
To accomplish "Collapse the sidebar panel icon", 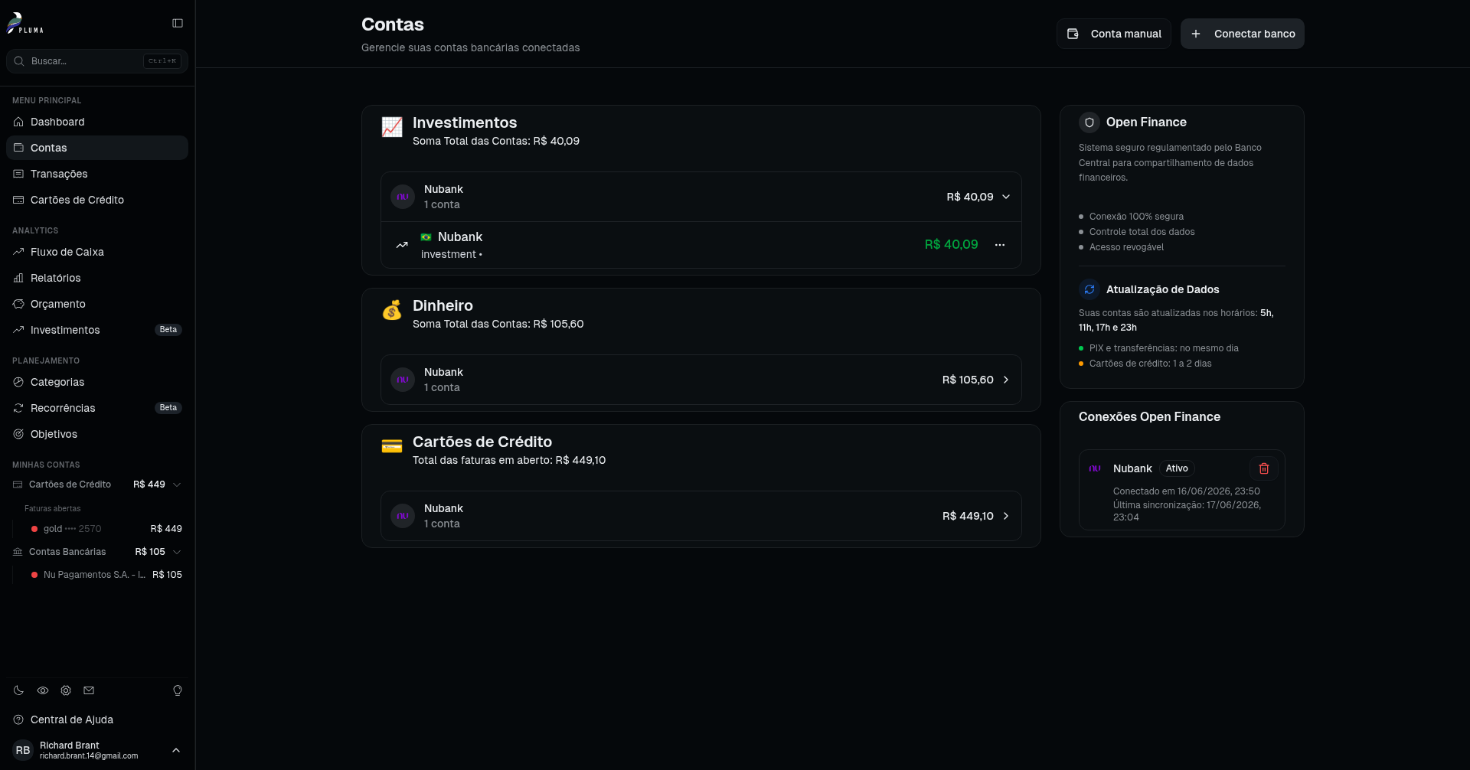I will [x=178, y=23].
